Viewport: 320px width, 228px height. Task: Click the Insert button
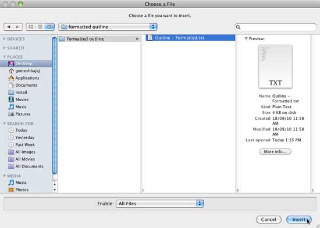tap(299, 219)
